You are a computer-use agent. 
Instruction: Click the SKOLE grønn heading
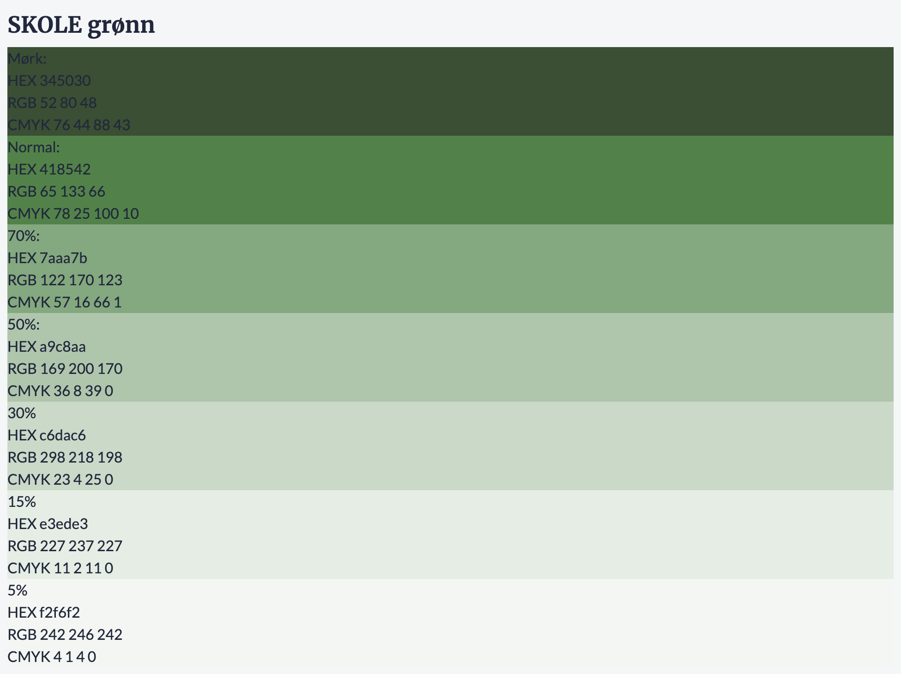(81, 25)
